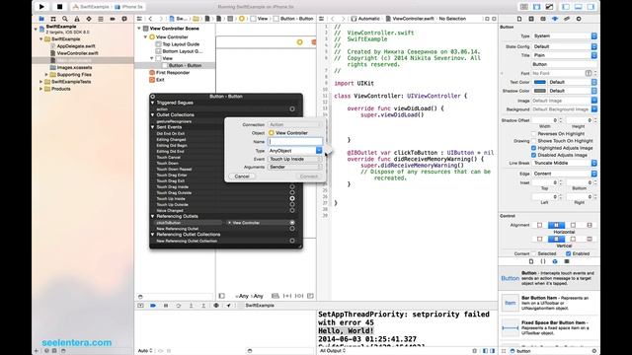Image resolution: width=632 pixels, height=355 pixels.
Task: Expand the Supporting Files group
Action: 46,75
